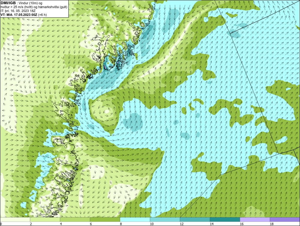Click the scale label '4'
300x226 pixels.
click(x=61, y=224)
